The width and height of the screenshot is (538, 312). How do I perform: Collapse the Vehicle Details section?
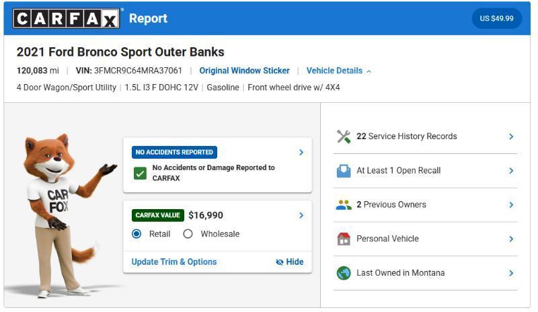tap(339, 71)
